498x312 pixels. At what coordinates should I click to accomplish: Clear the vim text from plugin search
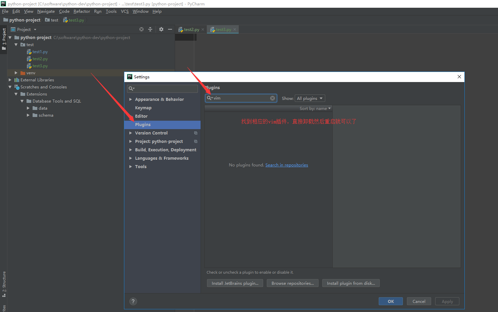click(272, 98)
